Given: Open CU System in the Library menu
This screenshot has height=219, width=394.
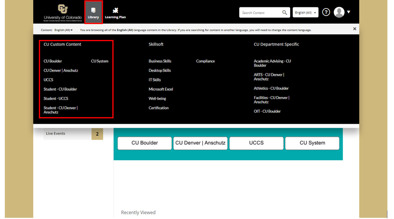Looking at the screenshot, I should pyautogui.click(x=100, y=61).
